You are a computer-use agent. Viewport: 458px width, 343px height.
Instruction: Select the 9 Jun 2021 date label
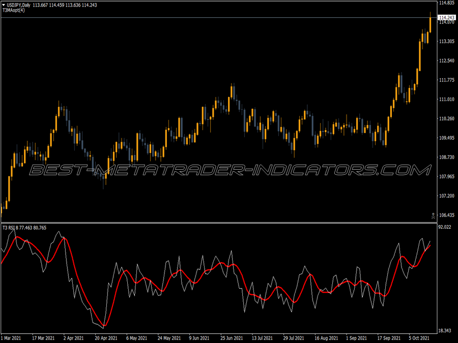tap(199, 338)
